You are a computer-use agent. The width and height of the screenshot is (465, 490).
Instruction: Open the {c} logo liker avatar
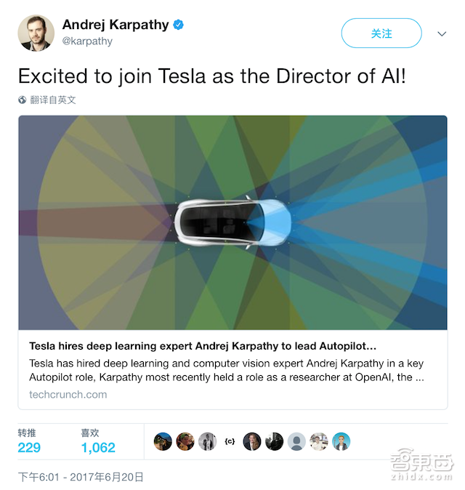(x=230, y=441)
